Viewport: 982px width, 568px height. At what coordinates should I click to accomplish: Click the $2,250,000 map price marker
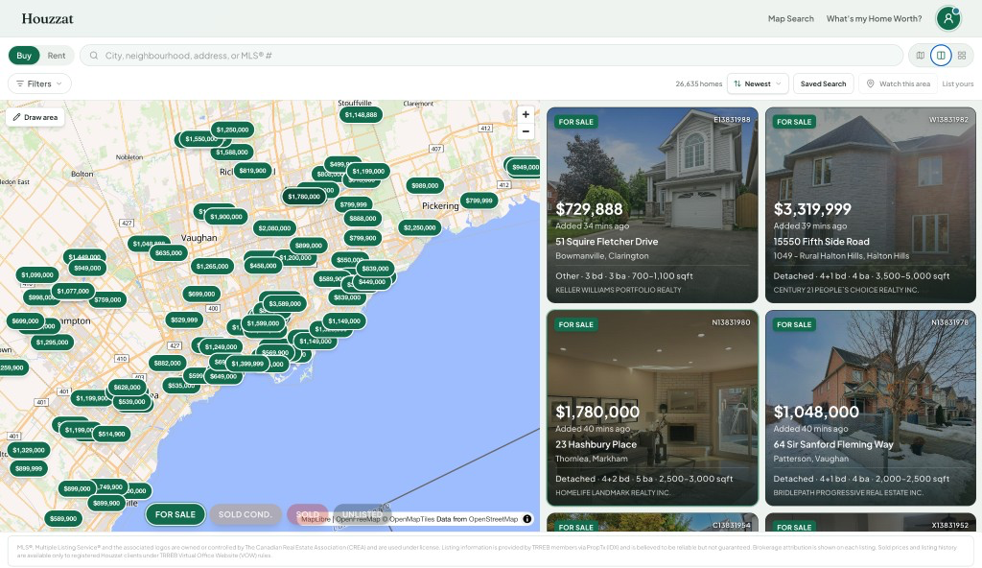pos(420,227)
